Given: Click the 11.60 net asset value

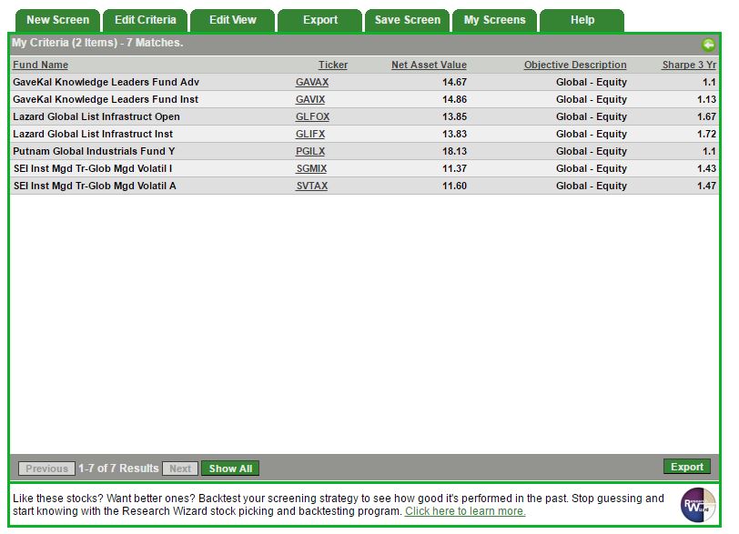Looking at the screenshot, I should coord(454,186).
